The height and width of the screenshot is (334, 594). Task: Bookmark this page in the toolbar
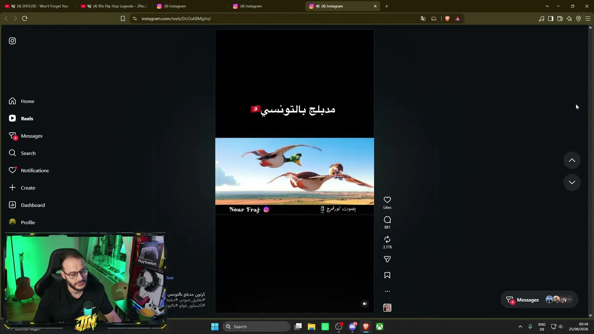tap(123, 19)
